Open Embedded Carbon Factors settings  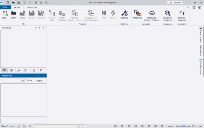tap(152, 16)
